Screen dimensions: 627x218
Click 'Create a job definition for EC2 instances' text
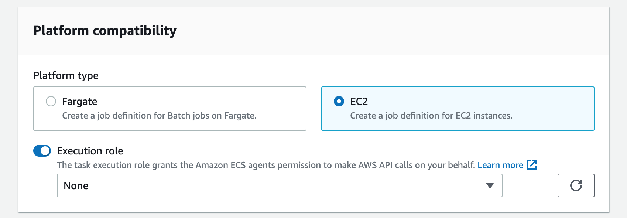(431, 116)
